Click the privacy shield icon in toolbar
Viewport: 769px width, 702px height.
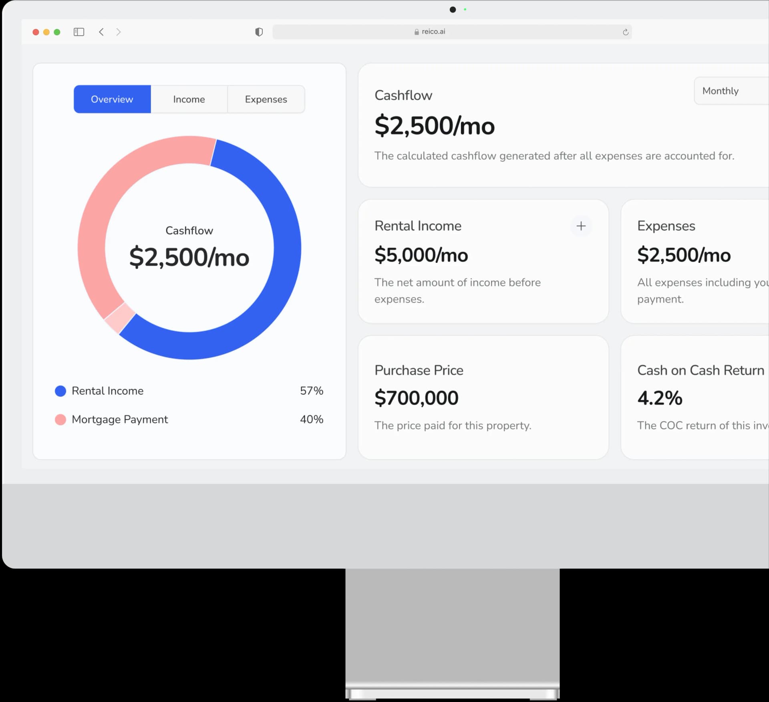(259, 32)
